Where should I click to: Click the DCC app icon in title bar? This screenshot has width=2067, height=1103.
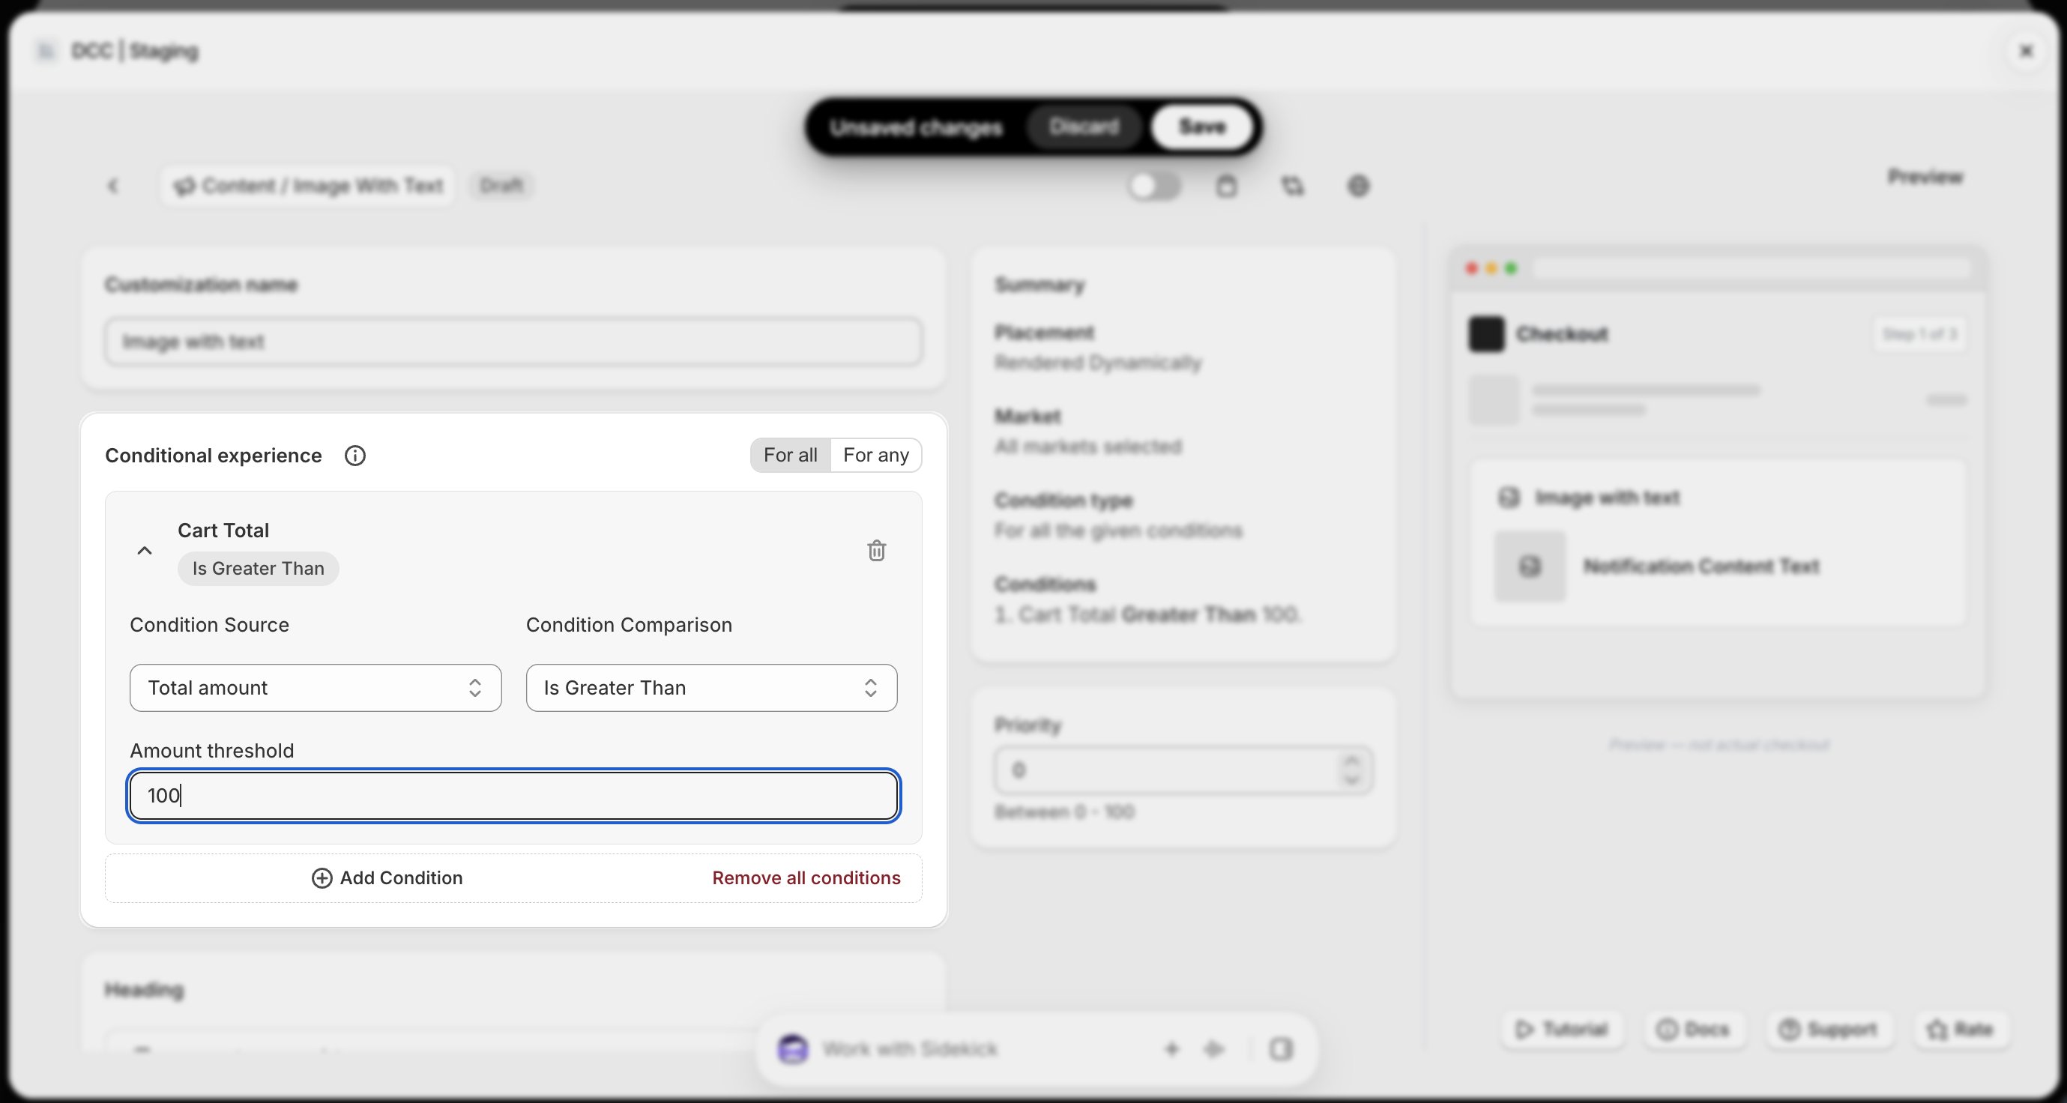point(46,52)
